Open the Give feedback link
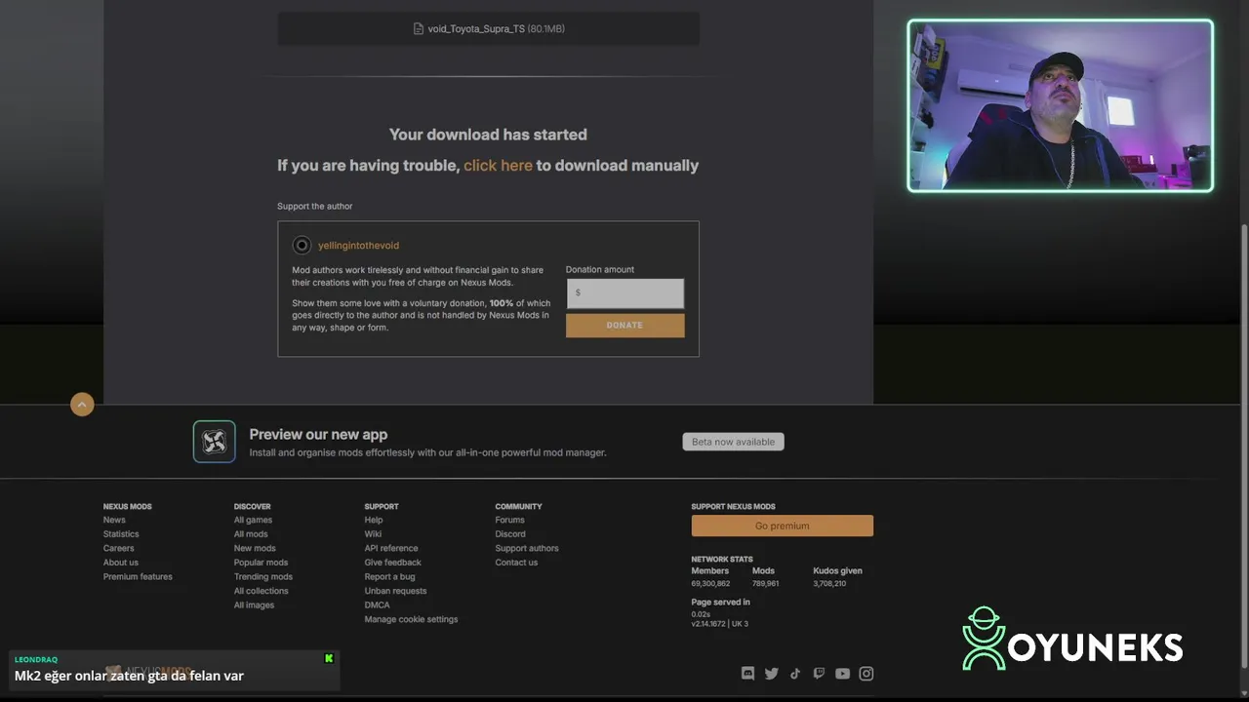This screenshot has width=1249, height=702. 393,563
